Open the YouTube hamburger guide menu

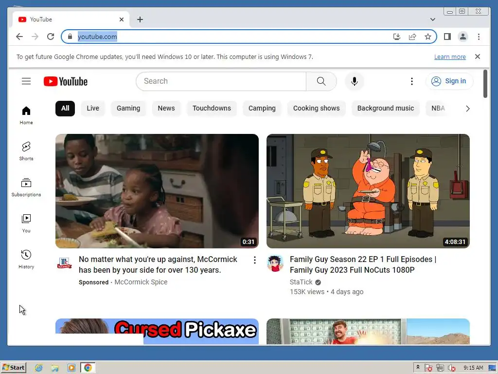tap(26, 81)
